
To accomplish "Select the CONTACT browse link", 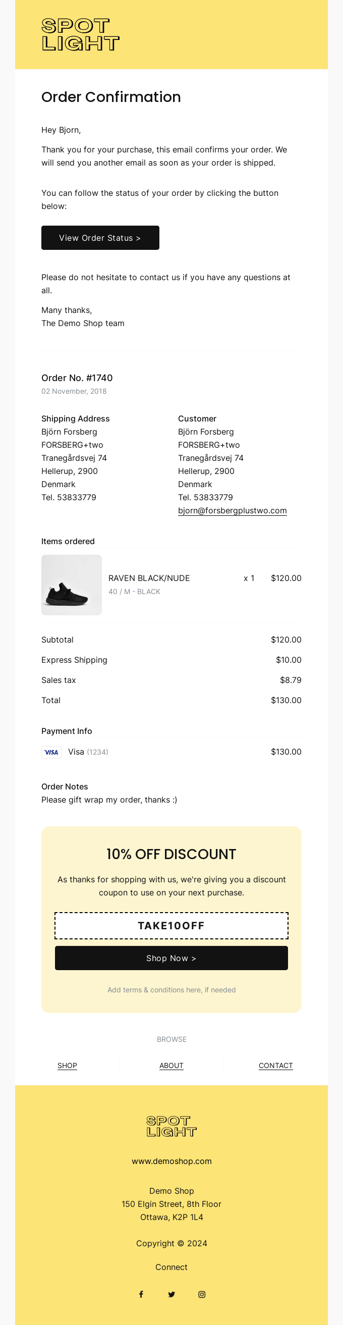I will [x=275, y=1065].
